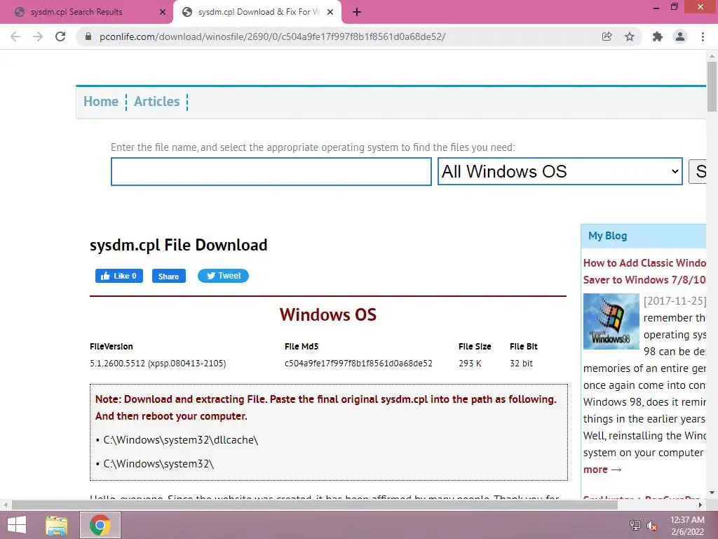Open the taskbar clock and date
718x539 pixels.
coord(687,525)
